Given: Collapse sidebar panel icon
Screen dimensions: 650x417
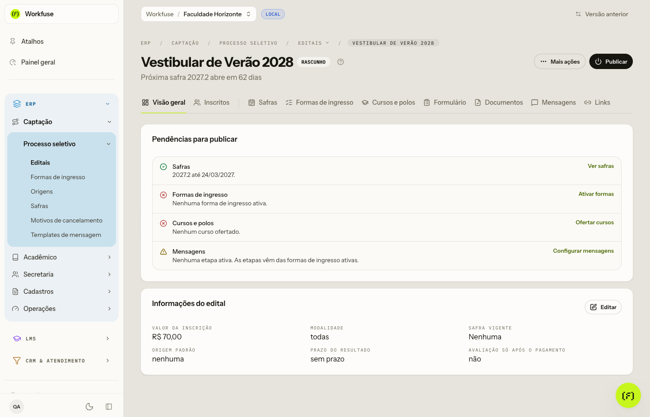Looking at the screenshot, I should point(109,407).
